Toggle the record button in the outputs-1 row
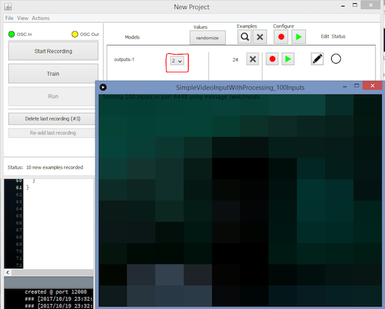Image resolution: width=385 pixels, height=309 pixels. (273, 59)
